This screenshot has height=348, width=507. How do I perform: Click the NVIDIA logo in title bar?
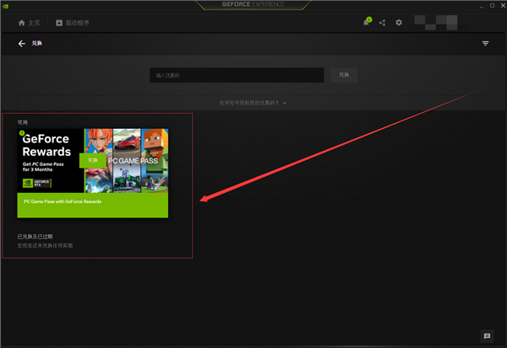6,6
